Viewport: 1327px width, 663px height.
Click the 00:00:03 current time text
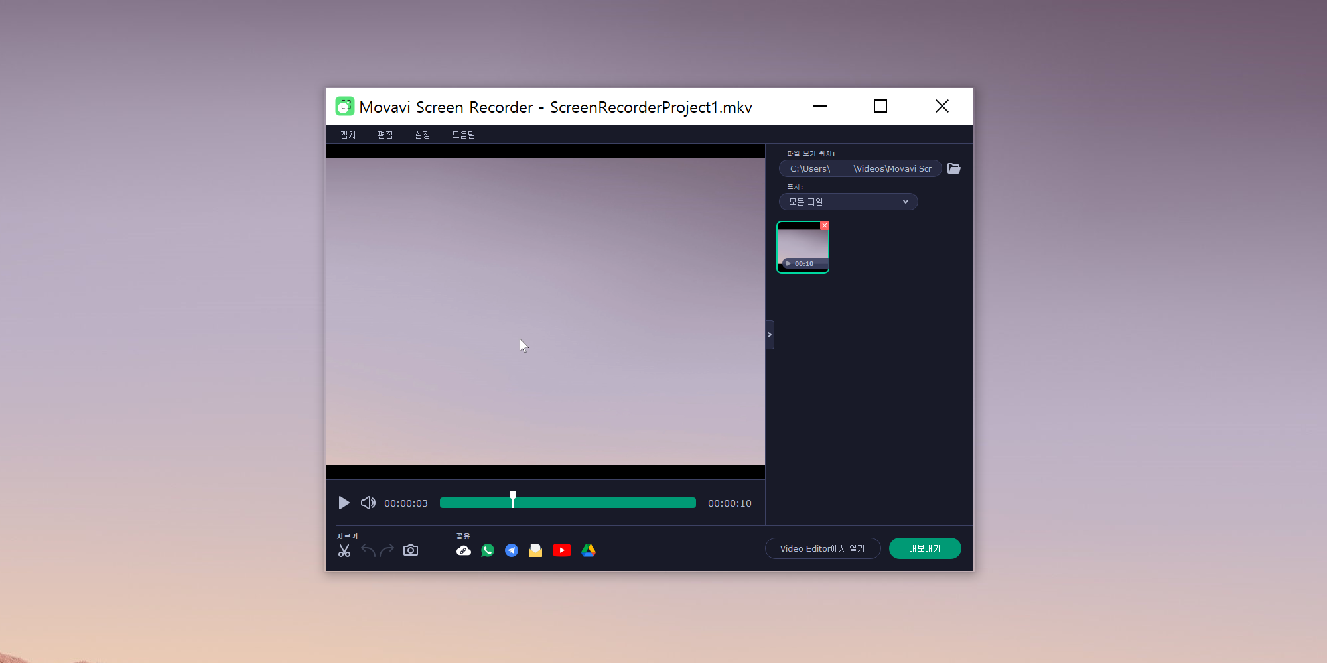click(406, 503)
